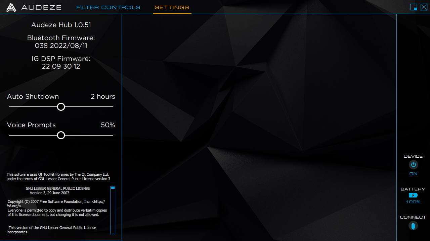430x241 pixels.
Task: Click the battery 100% readout
Action: click(413, 202)
